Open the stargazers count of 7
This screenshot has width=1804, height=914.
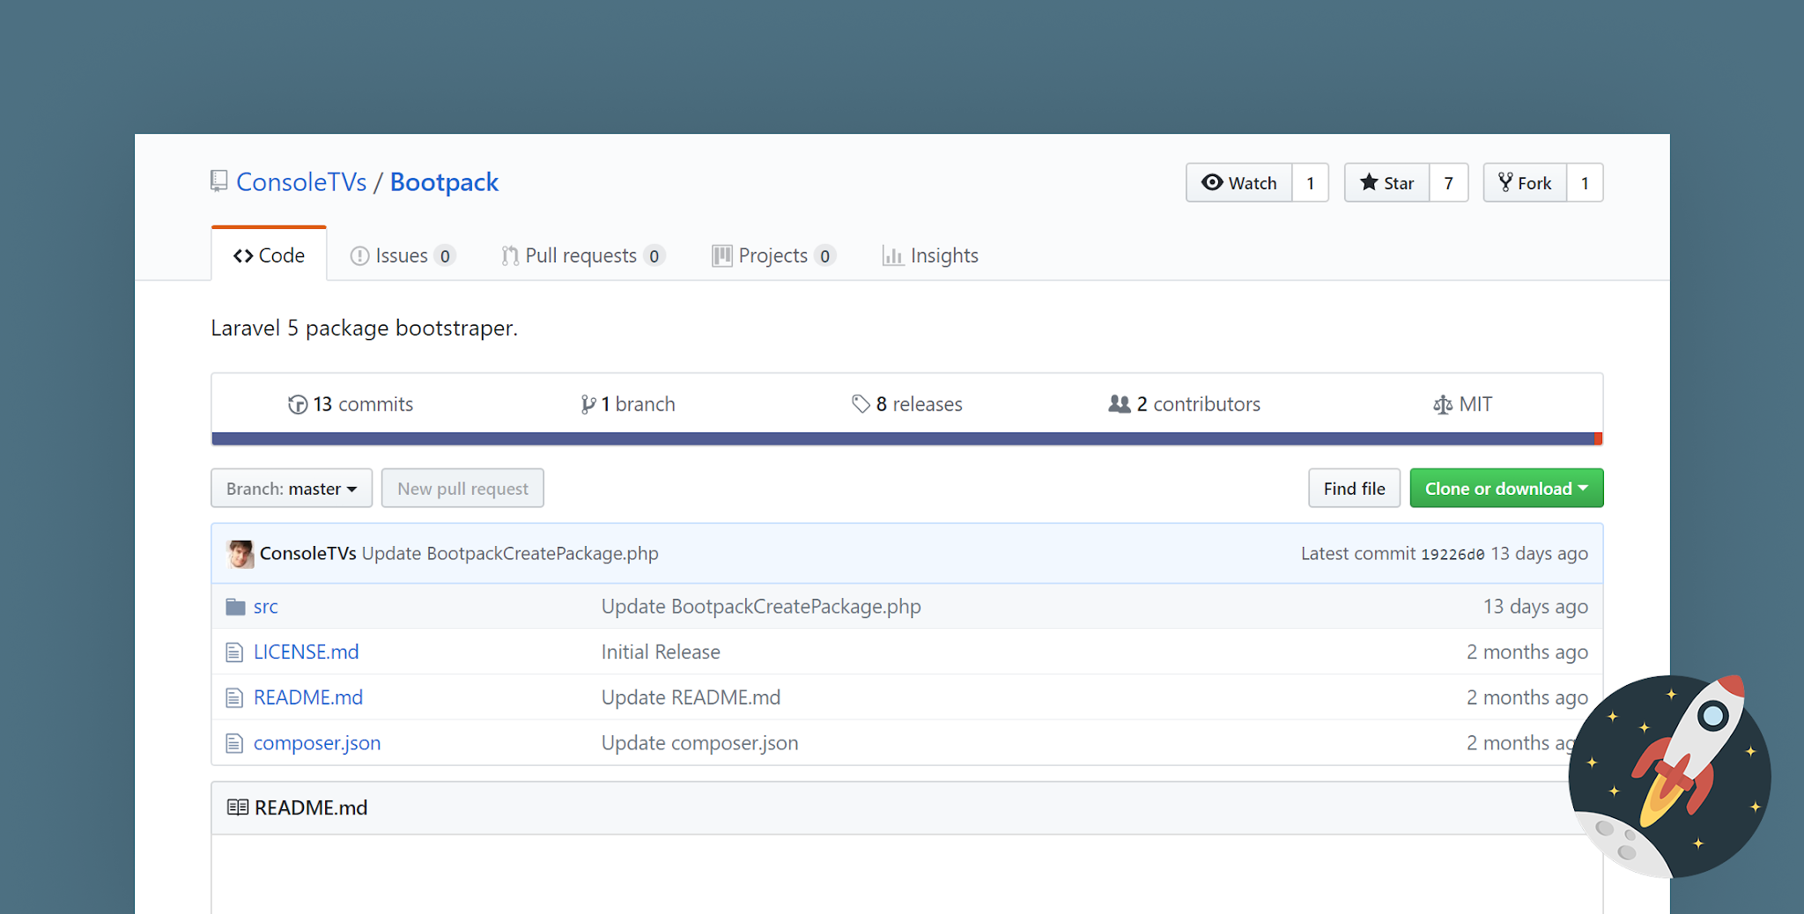(x=1449, y=183)
